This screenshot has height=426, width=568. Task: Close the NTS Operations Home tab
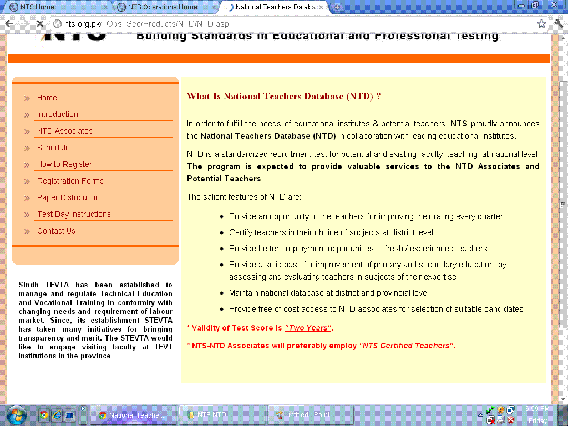(x=214, y=7)
